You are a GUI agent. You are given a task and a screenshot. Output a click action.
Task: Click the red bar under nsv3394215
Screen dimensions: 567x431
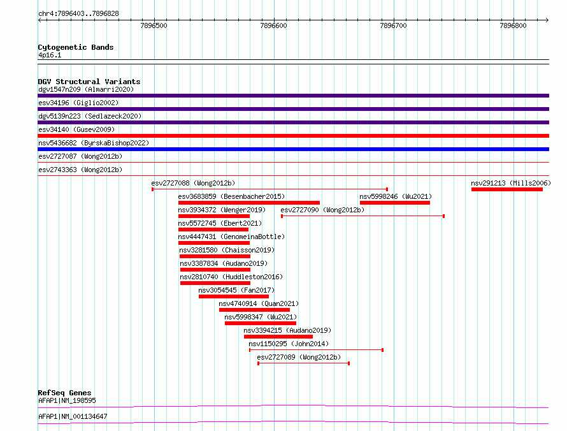coord(278,337)
